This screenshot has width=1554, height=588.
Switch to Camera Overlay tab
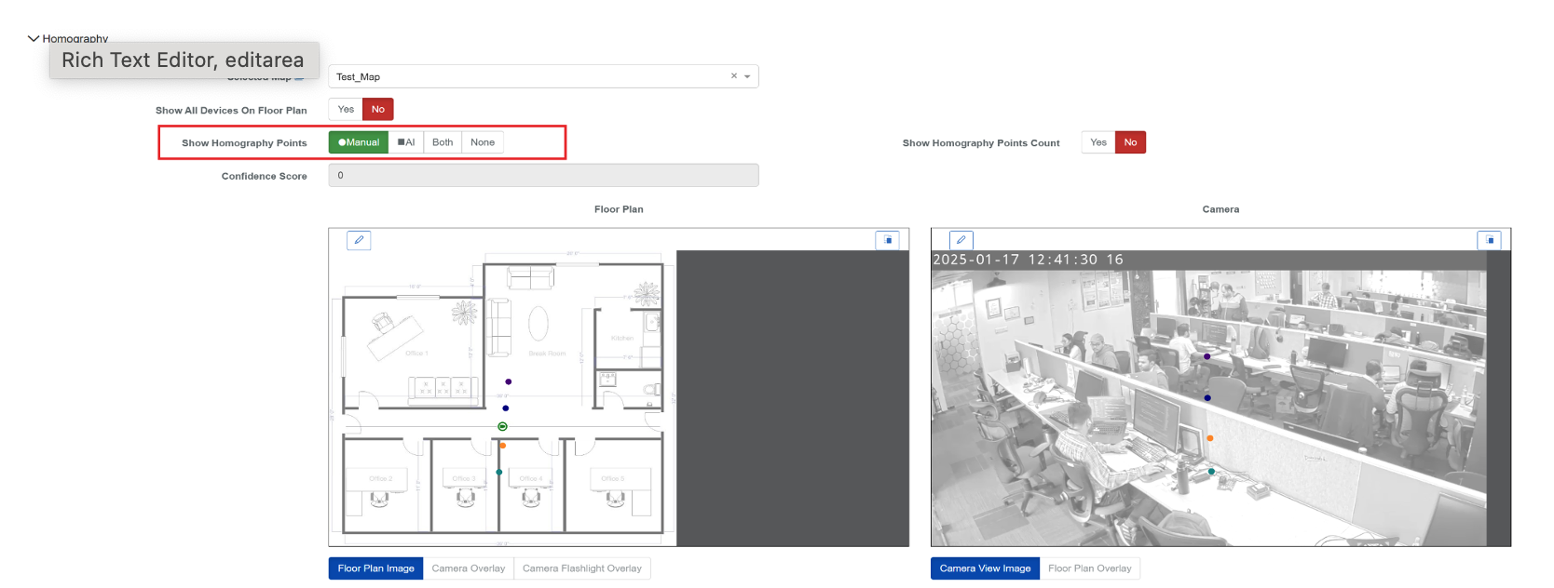[x=468, y=568]
